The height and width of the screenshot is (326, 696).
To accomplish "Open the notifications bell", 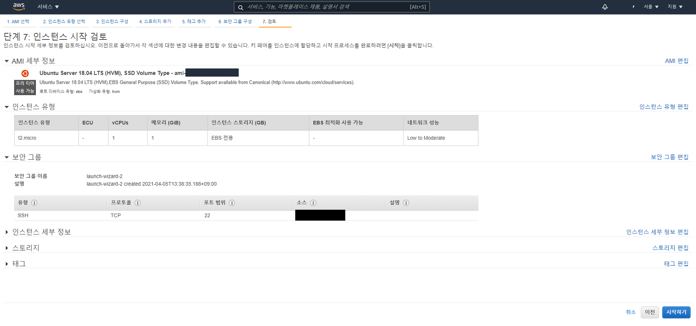I will pos(605,7).
